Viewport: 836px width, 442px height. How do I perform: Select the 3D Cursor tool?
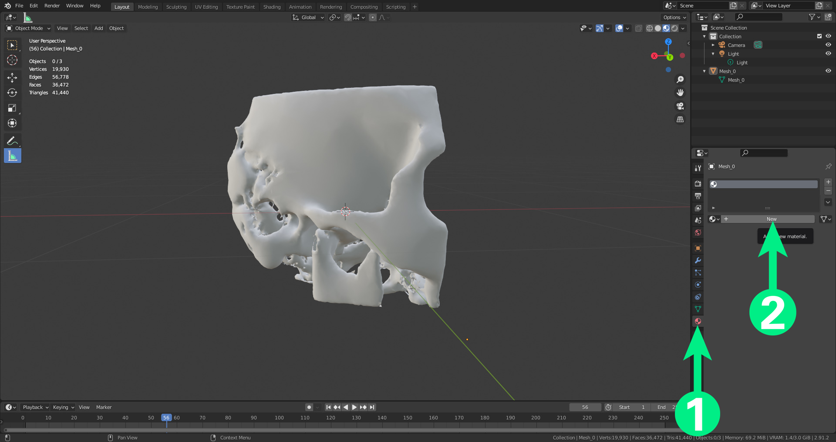[x=12, y=60]
